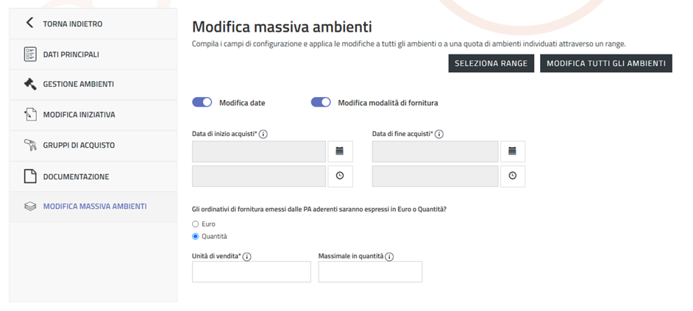Click the Unità di vendita input field

click(252, 272)
